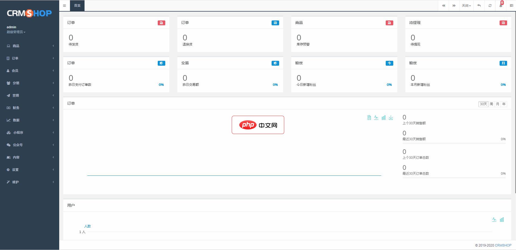Switch user chart to line view icon
Viewport: 516px width, 250px height.
(x=494, y=220)
